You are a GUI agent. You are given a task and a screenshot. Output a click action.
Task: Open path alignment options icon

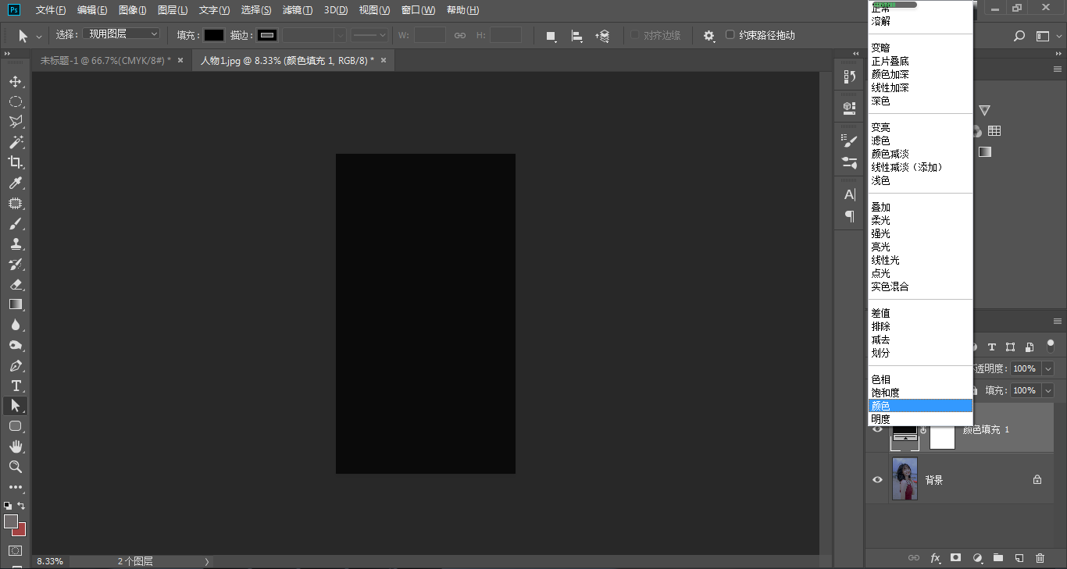pyautogui.click(x=576, y=36)
